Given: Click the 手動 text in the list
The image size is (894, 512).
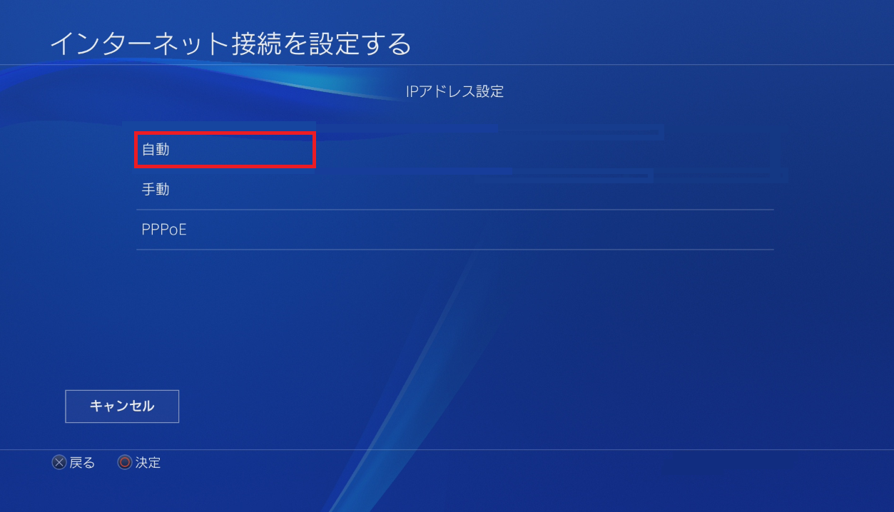Looking at the screenshot, I should pos(156,190).
